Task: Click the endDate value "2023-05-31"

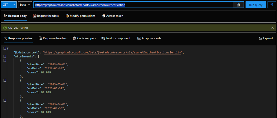Action: click(x=54, y=88)
